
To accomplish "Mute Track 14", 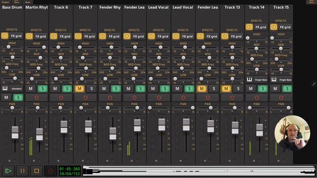I will pyautogui.click(x=251, y=89).
